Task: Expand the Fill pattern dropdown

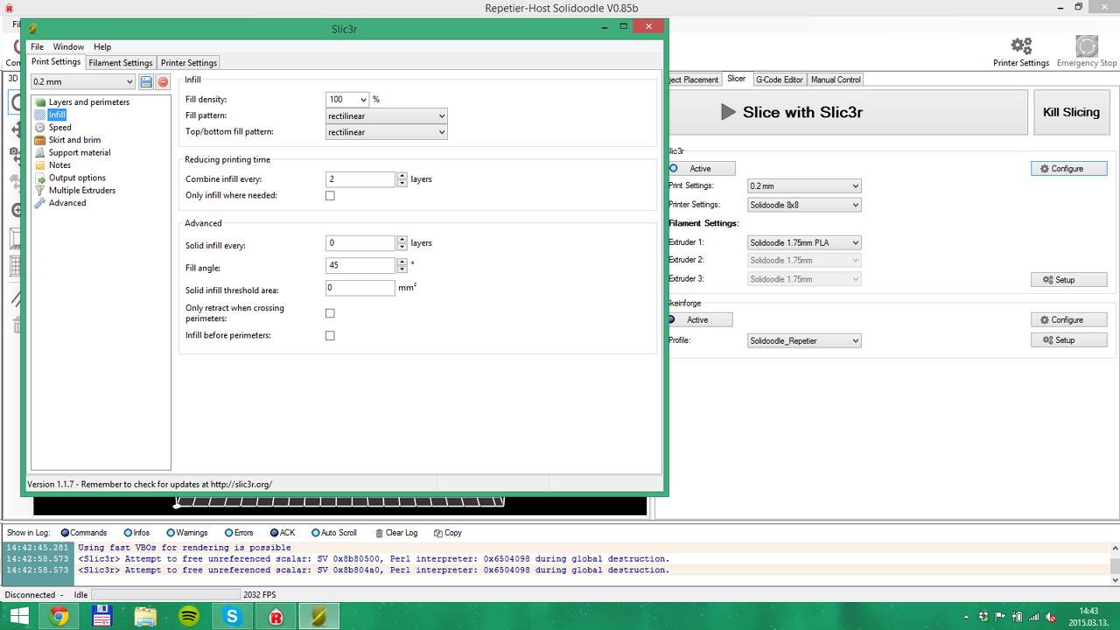Action: click(x=387, y=115)
